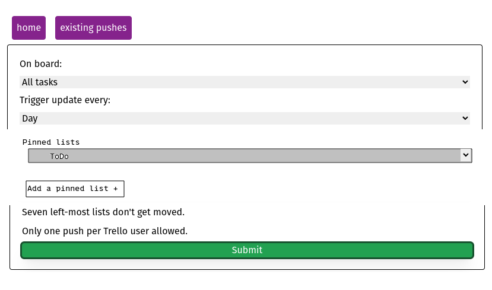The width and height of the screenshot is (492, 290).
Task: Expand the ToDo pinned list dropdown
Action: (250, 156)
